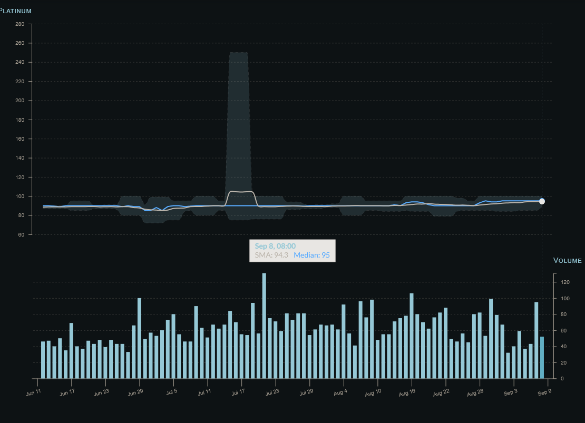
Task: Click the 160 label on the price axis
Action: coord(20,139)
